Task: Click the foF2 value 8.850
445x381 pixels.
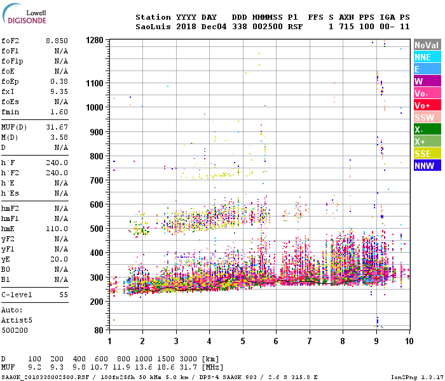Action: (x=57, y=41)
